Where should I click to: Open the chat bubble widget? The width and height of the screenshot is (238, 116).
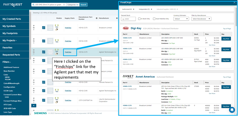point(232,110)
